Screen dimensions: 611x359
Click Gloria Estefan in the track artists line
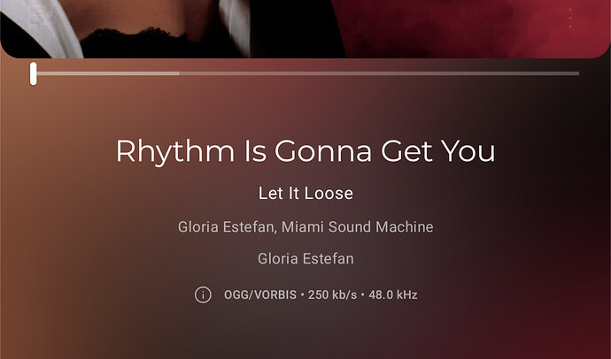coord(226,226)
